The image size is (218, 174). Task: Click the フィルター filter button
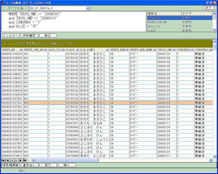tap(10, 36)
